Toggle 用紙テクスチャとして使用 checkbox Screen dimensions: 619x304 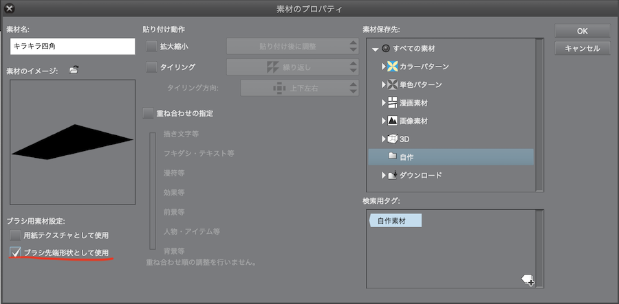15,235
